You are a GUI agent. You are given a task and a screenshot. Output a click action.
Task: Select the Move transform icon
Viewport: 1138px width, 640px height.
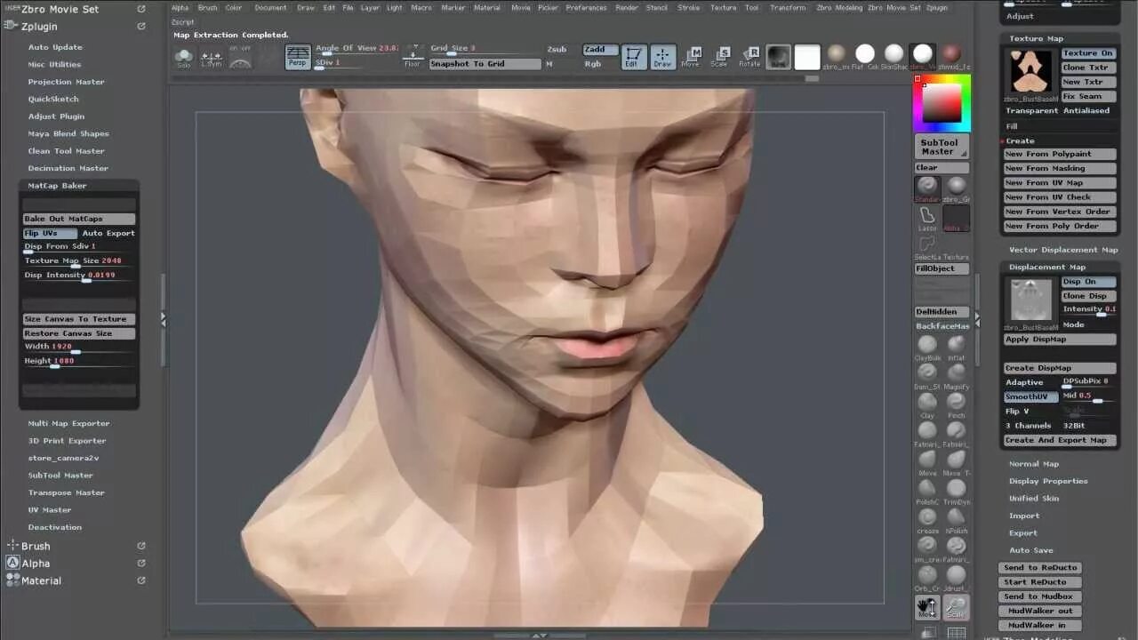click(x=691, y=58)
